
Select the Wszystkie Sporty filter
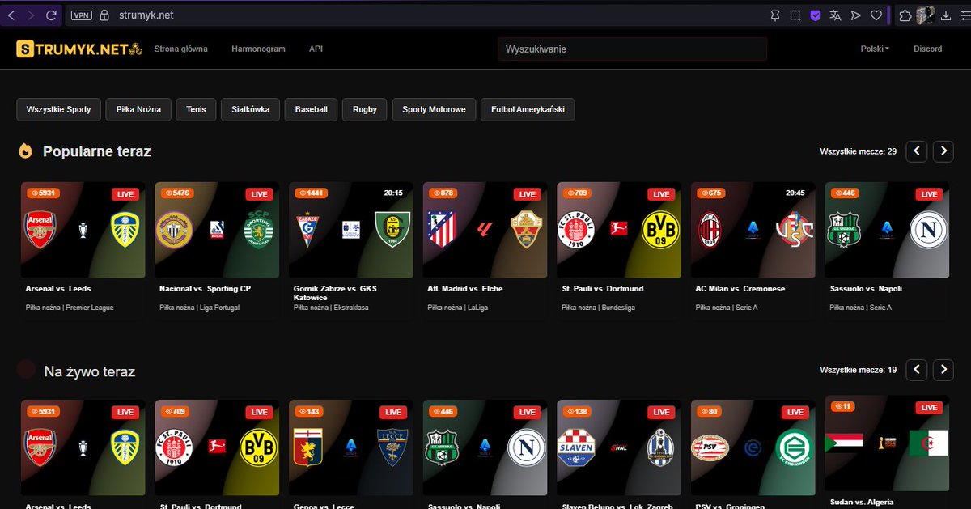pyautogui.click(x=58, y=109)
